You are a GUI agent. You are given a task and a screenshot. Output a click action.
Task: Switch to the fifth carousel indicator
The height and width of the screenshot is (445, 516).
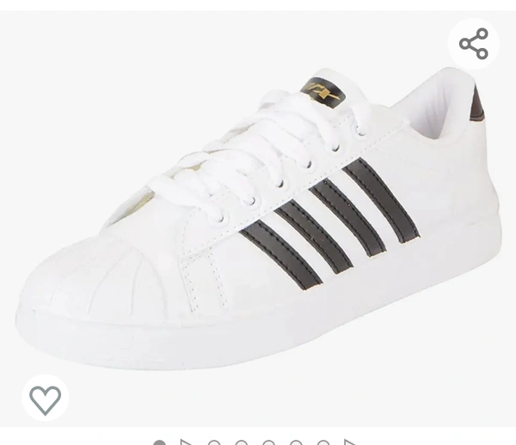[x=268, y=442]
